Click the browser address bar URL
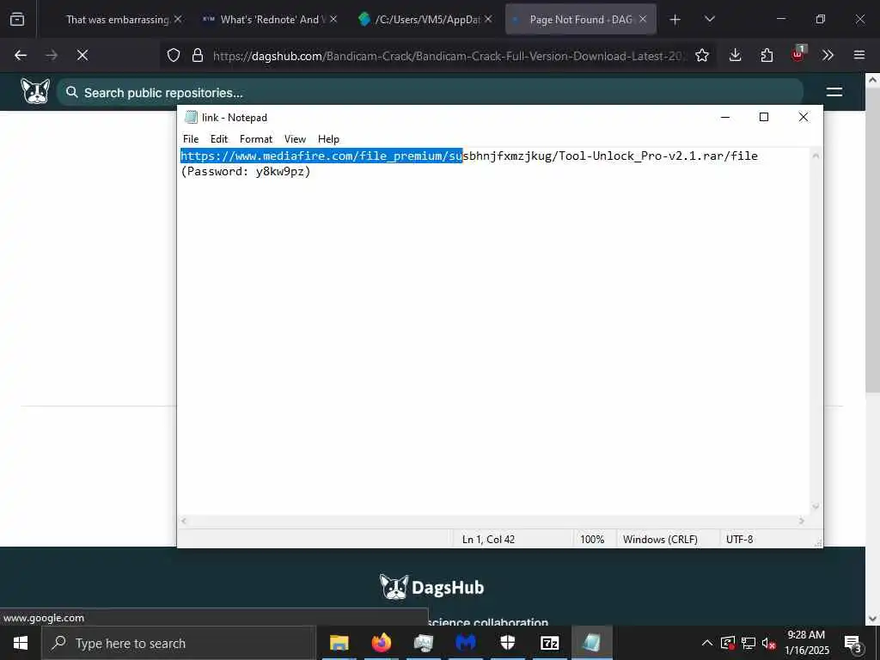The width and height of the screenshot is (880, 660). (x=449, y=56)
